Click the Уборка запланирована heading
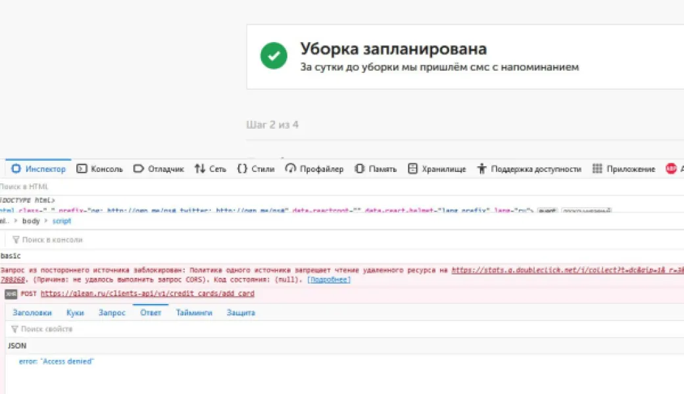684x394 pixels. pyautogui.click(x=393, y=49)
